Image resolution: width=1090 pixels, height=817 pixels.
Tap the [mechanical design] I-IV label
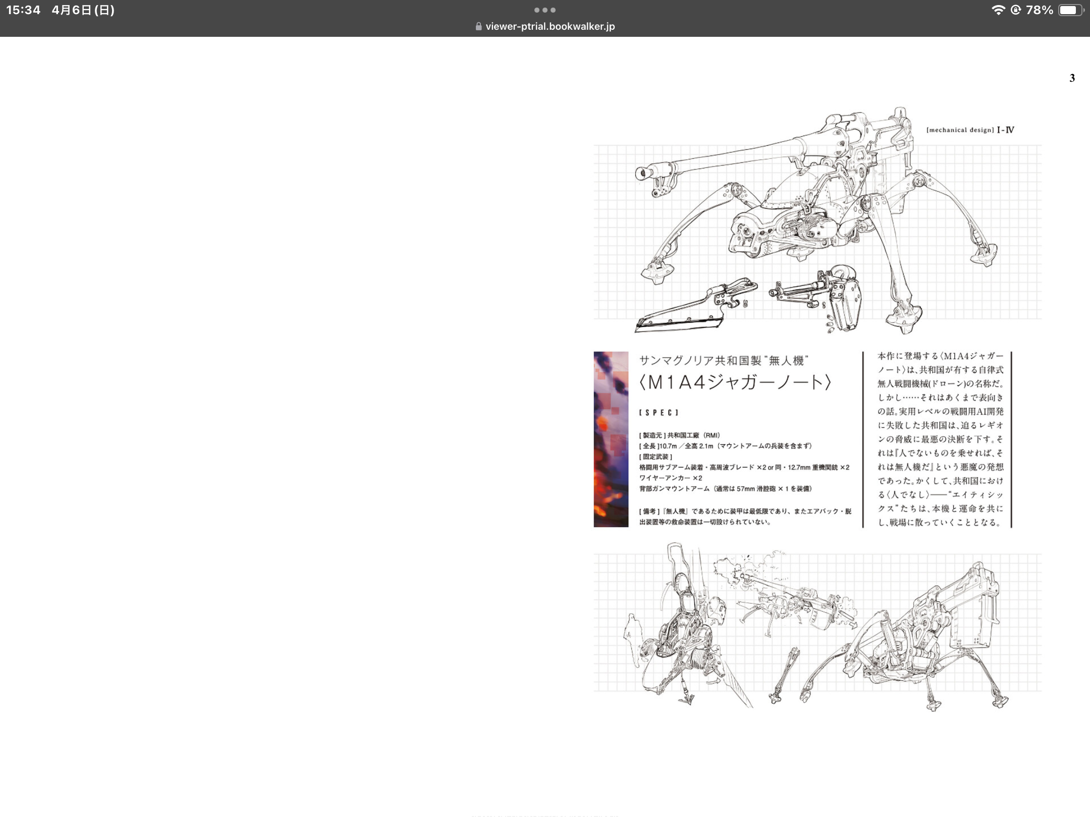[x=970, y=130]
